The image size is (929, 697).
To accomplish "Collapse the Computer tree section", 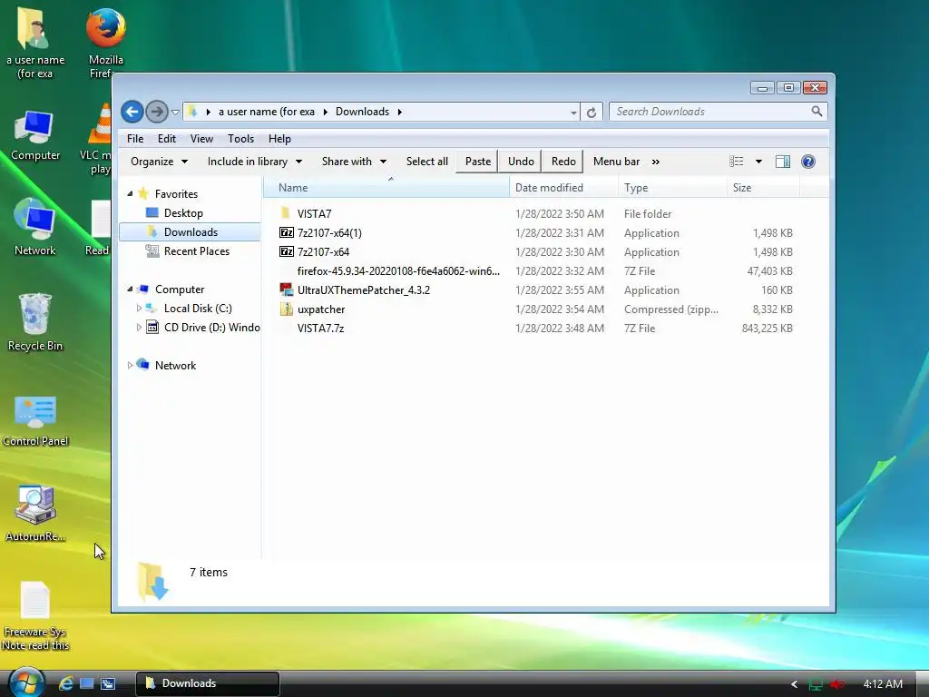I will pos(131,290).
